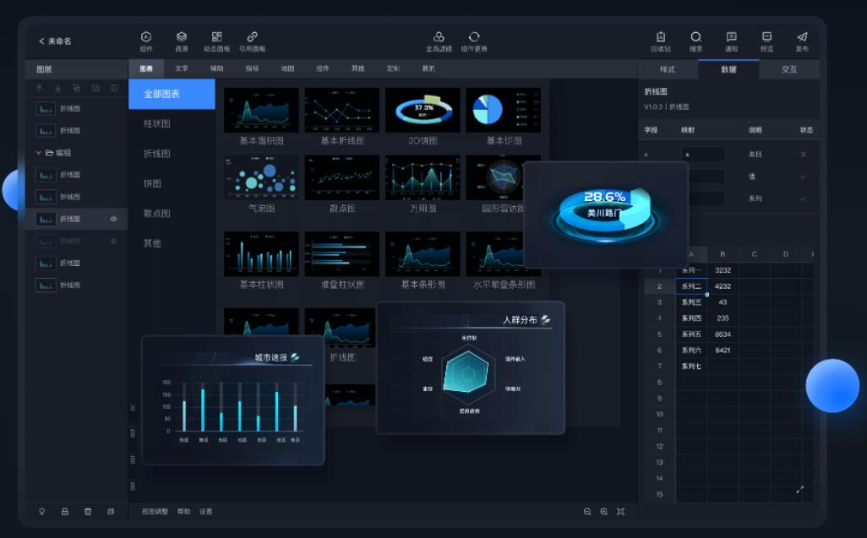Click the 发布 publish paper-plane icon
This screenshot has width=867, height=538.
(802, 37)
